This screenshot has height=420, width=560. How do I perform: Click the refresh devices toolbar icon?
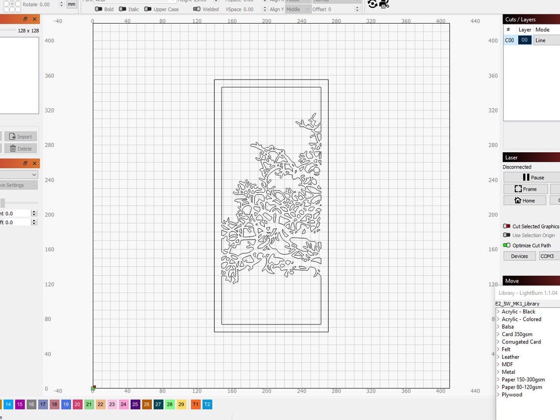tap(372, 4)
